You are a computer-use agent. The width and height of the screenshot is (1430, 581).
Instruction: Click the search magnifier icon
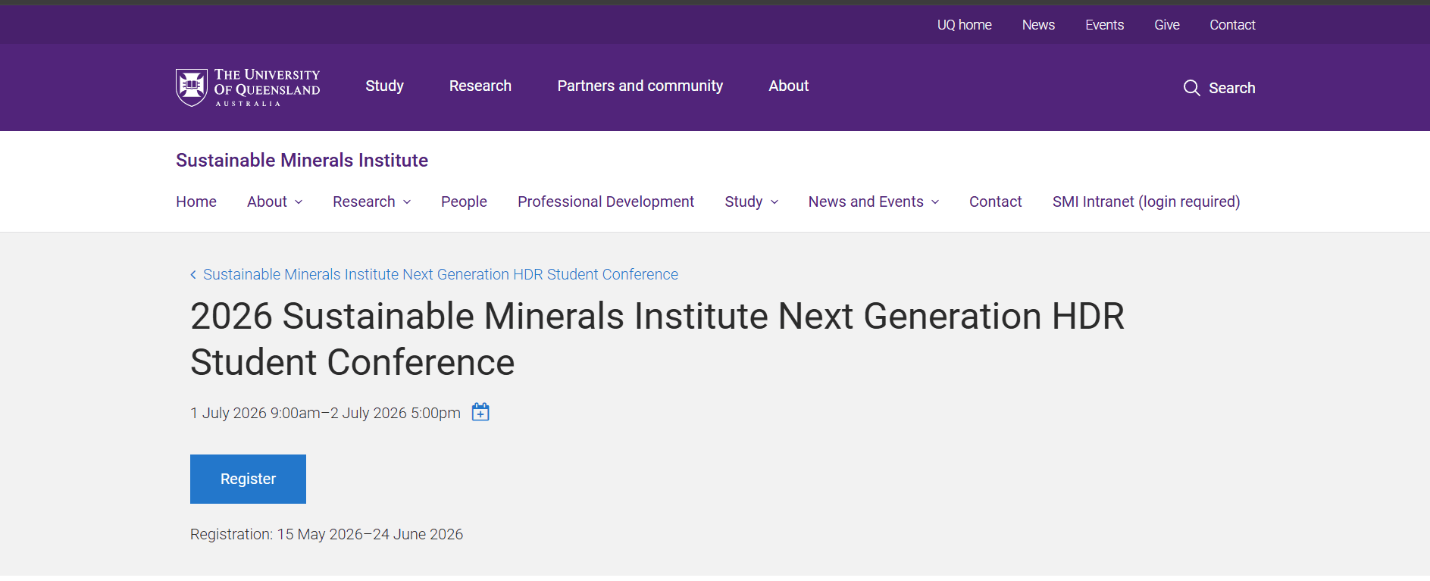coord(1191,88)
